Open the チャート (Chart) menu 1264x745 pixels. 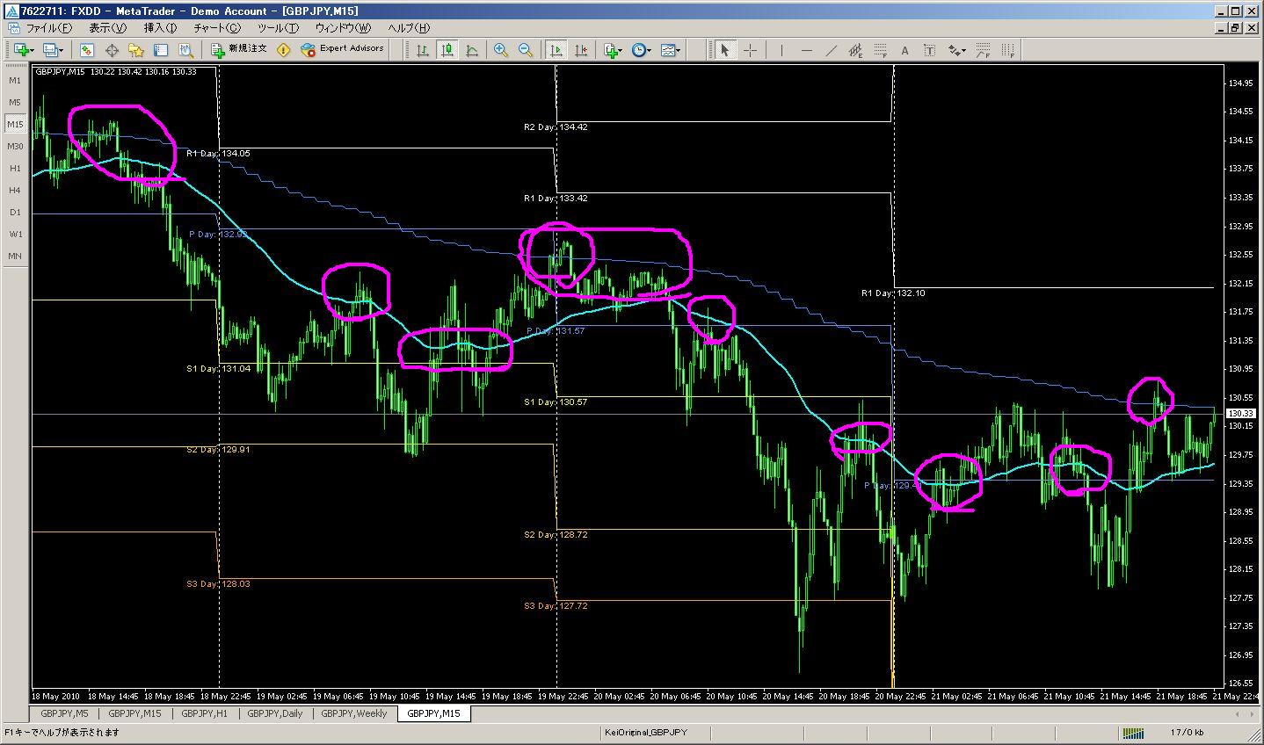[x=216, y=28]
